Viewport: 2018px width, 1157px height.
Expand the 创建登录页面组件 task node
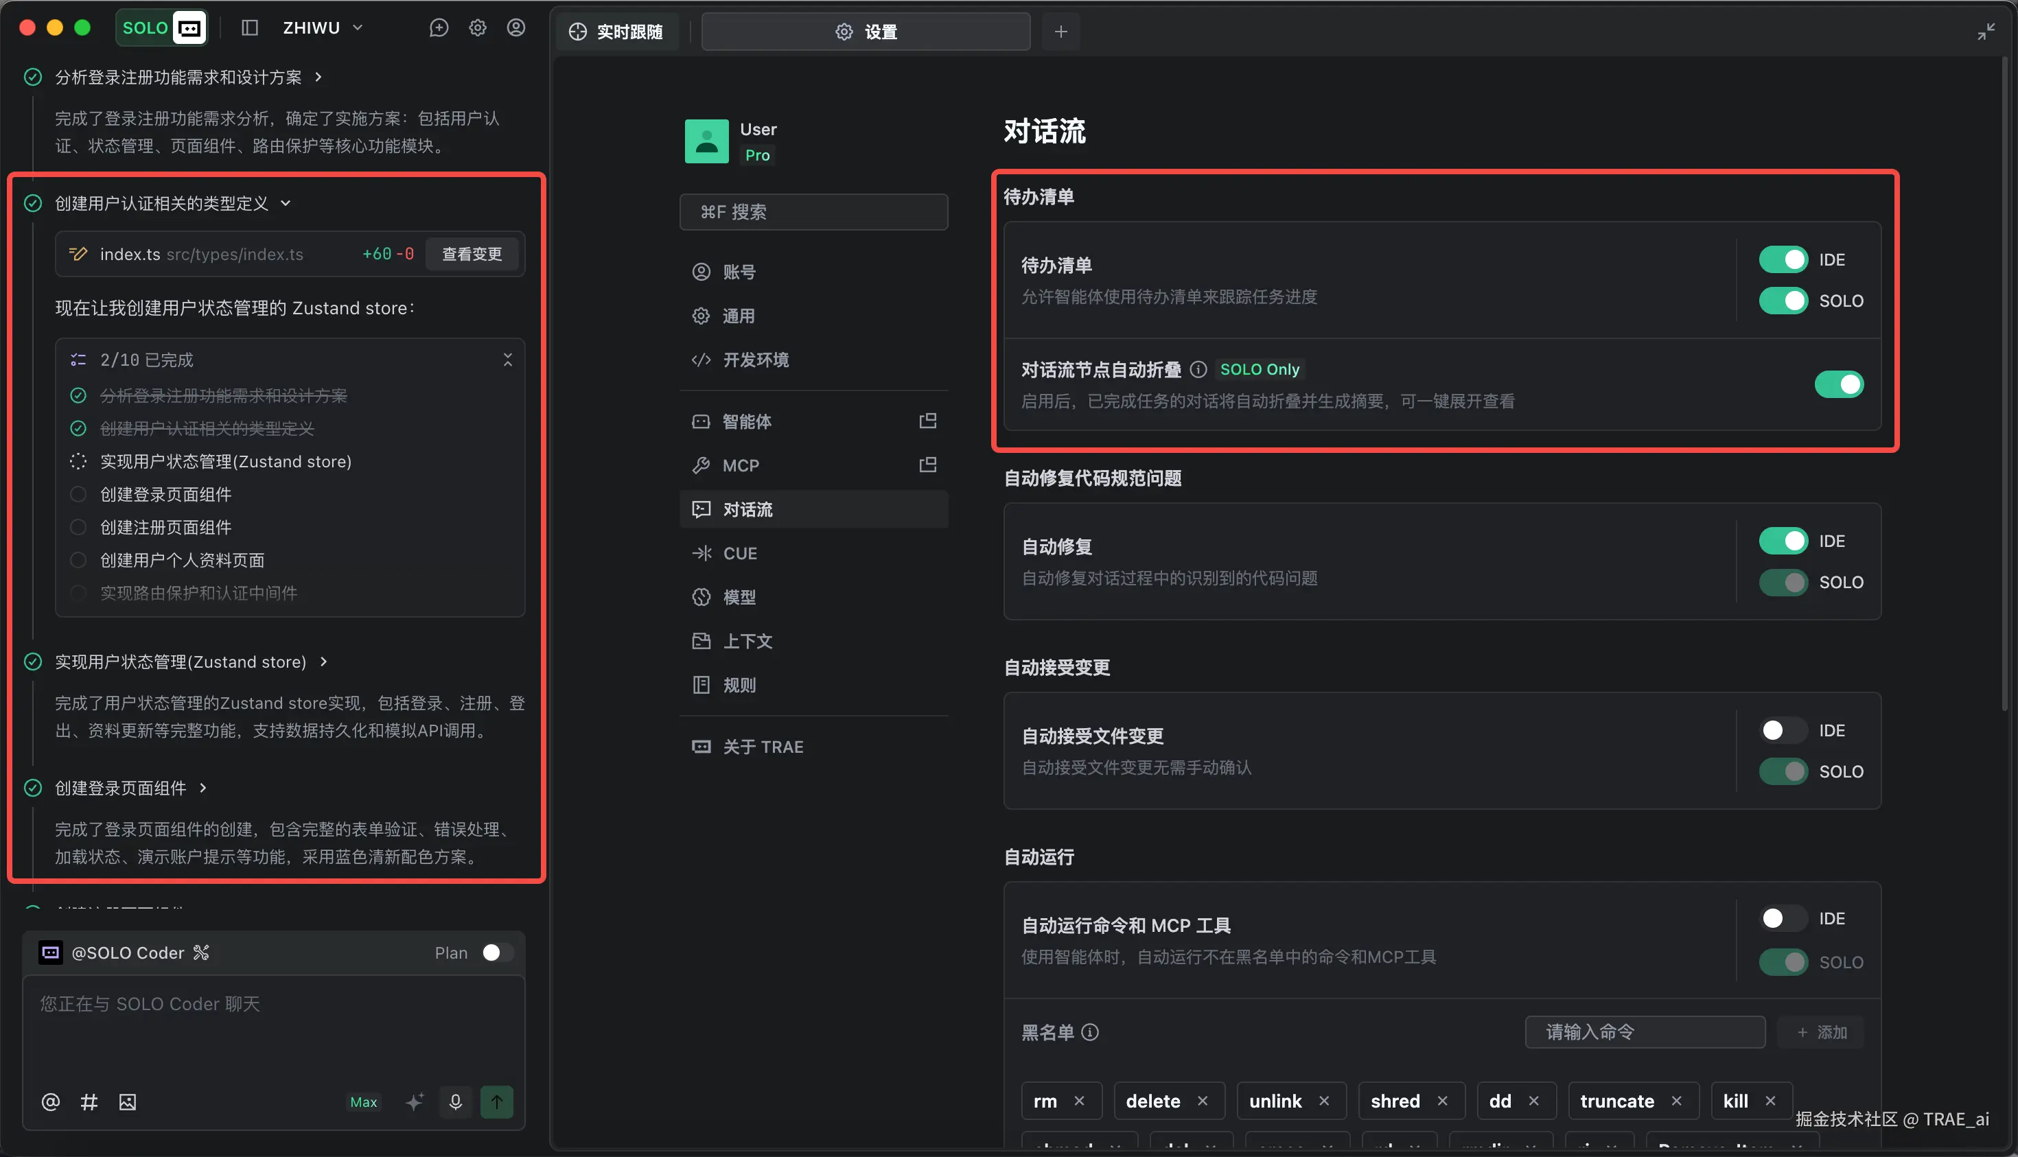point(203,788)
